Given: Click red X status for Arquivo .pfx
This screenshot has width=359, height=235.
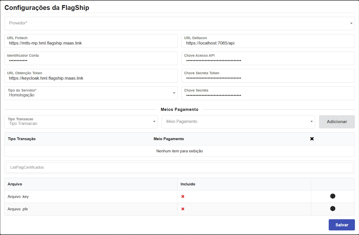Looking at the screenshot, I should coord(183,209).
